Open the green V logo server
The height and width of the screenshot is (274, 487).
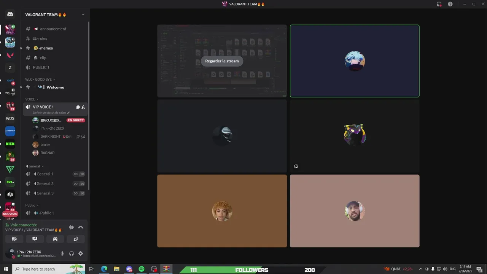pyautogui.click(x=10, y=169)
